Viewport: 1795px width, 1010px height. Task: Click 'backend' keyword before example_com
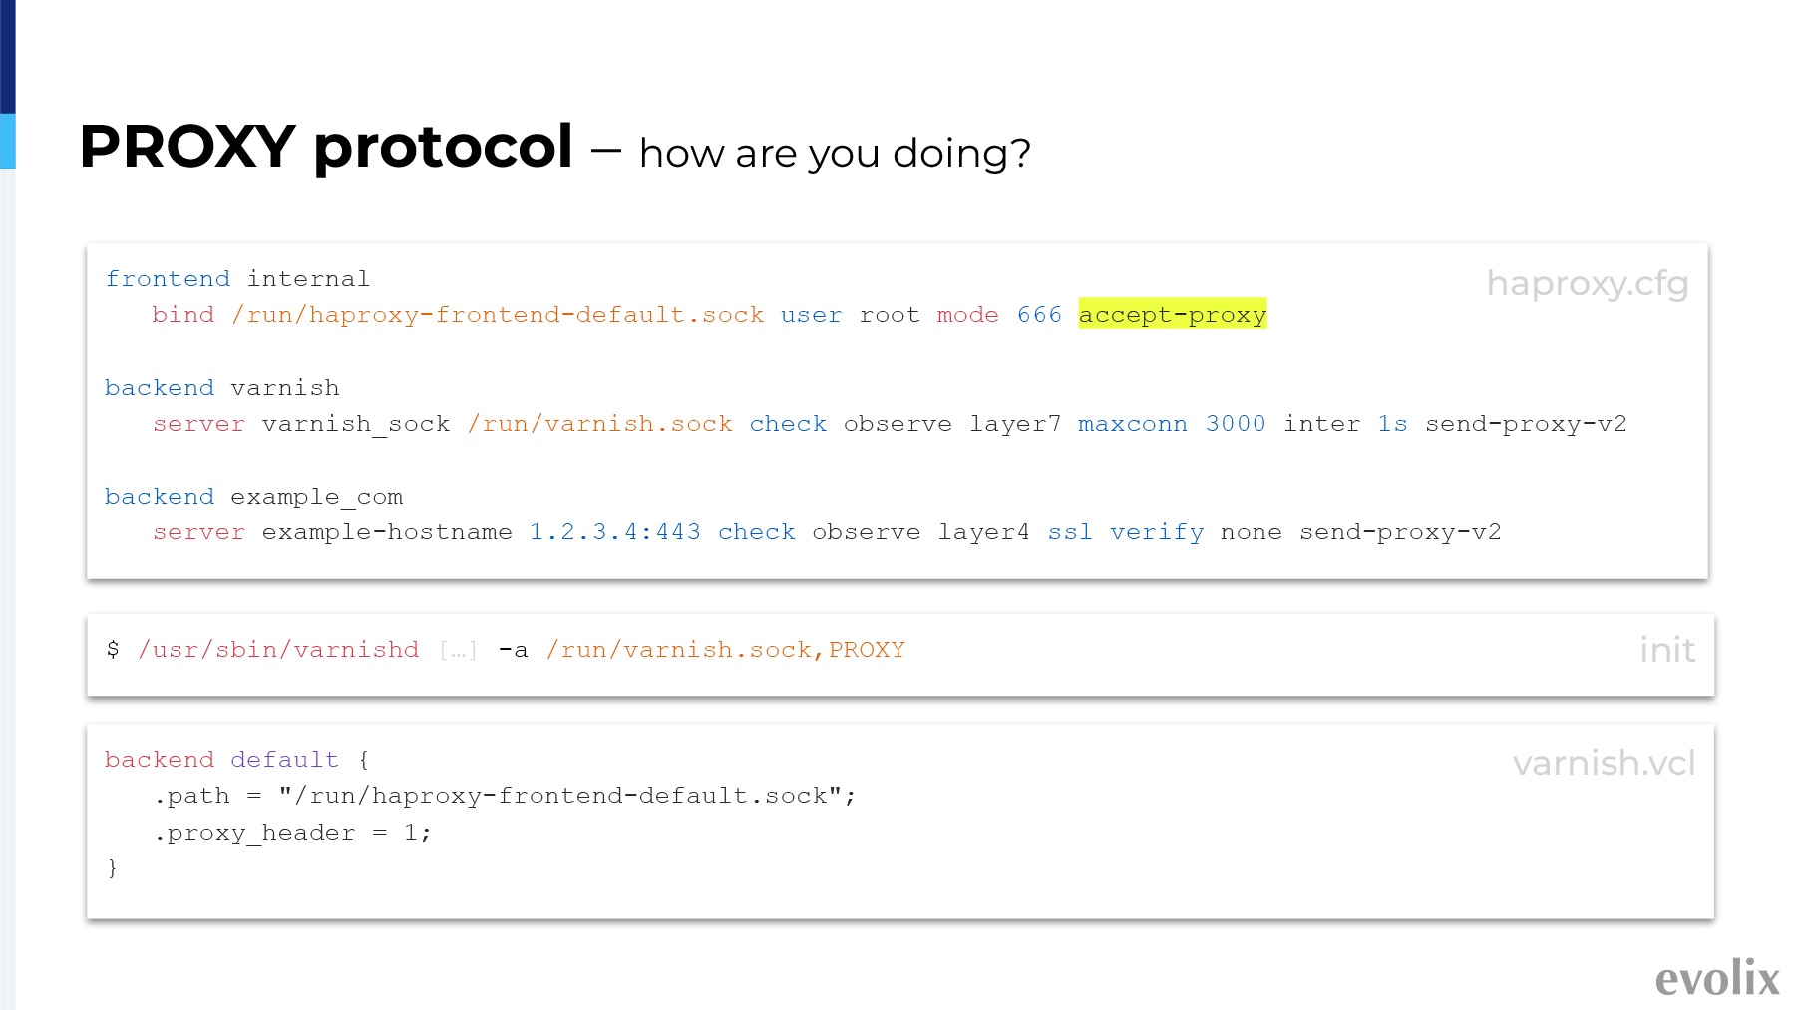coord(160,497)
